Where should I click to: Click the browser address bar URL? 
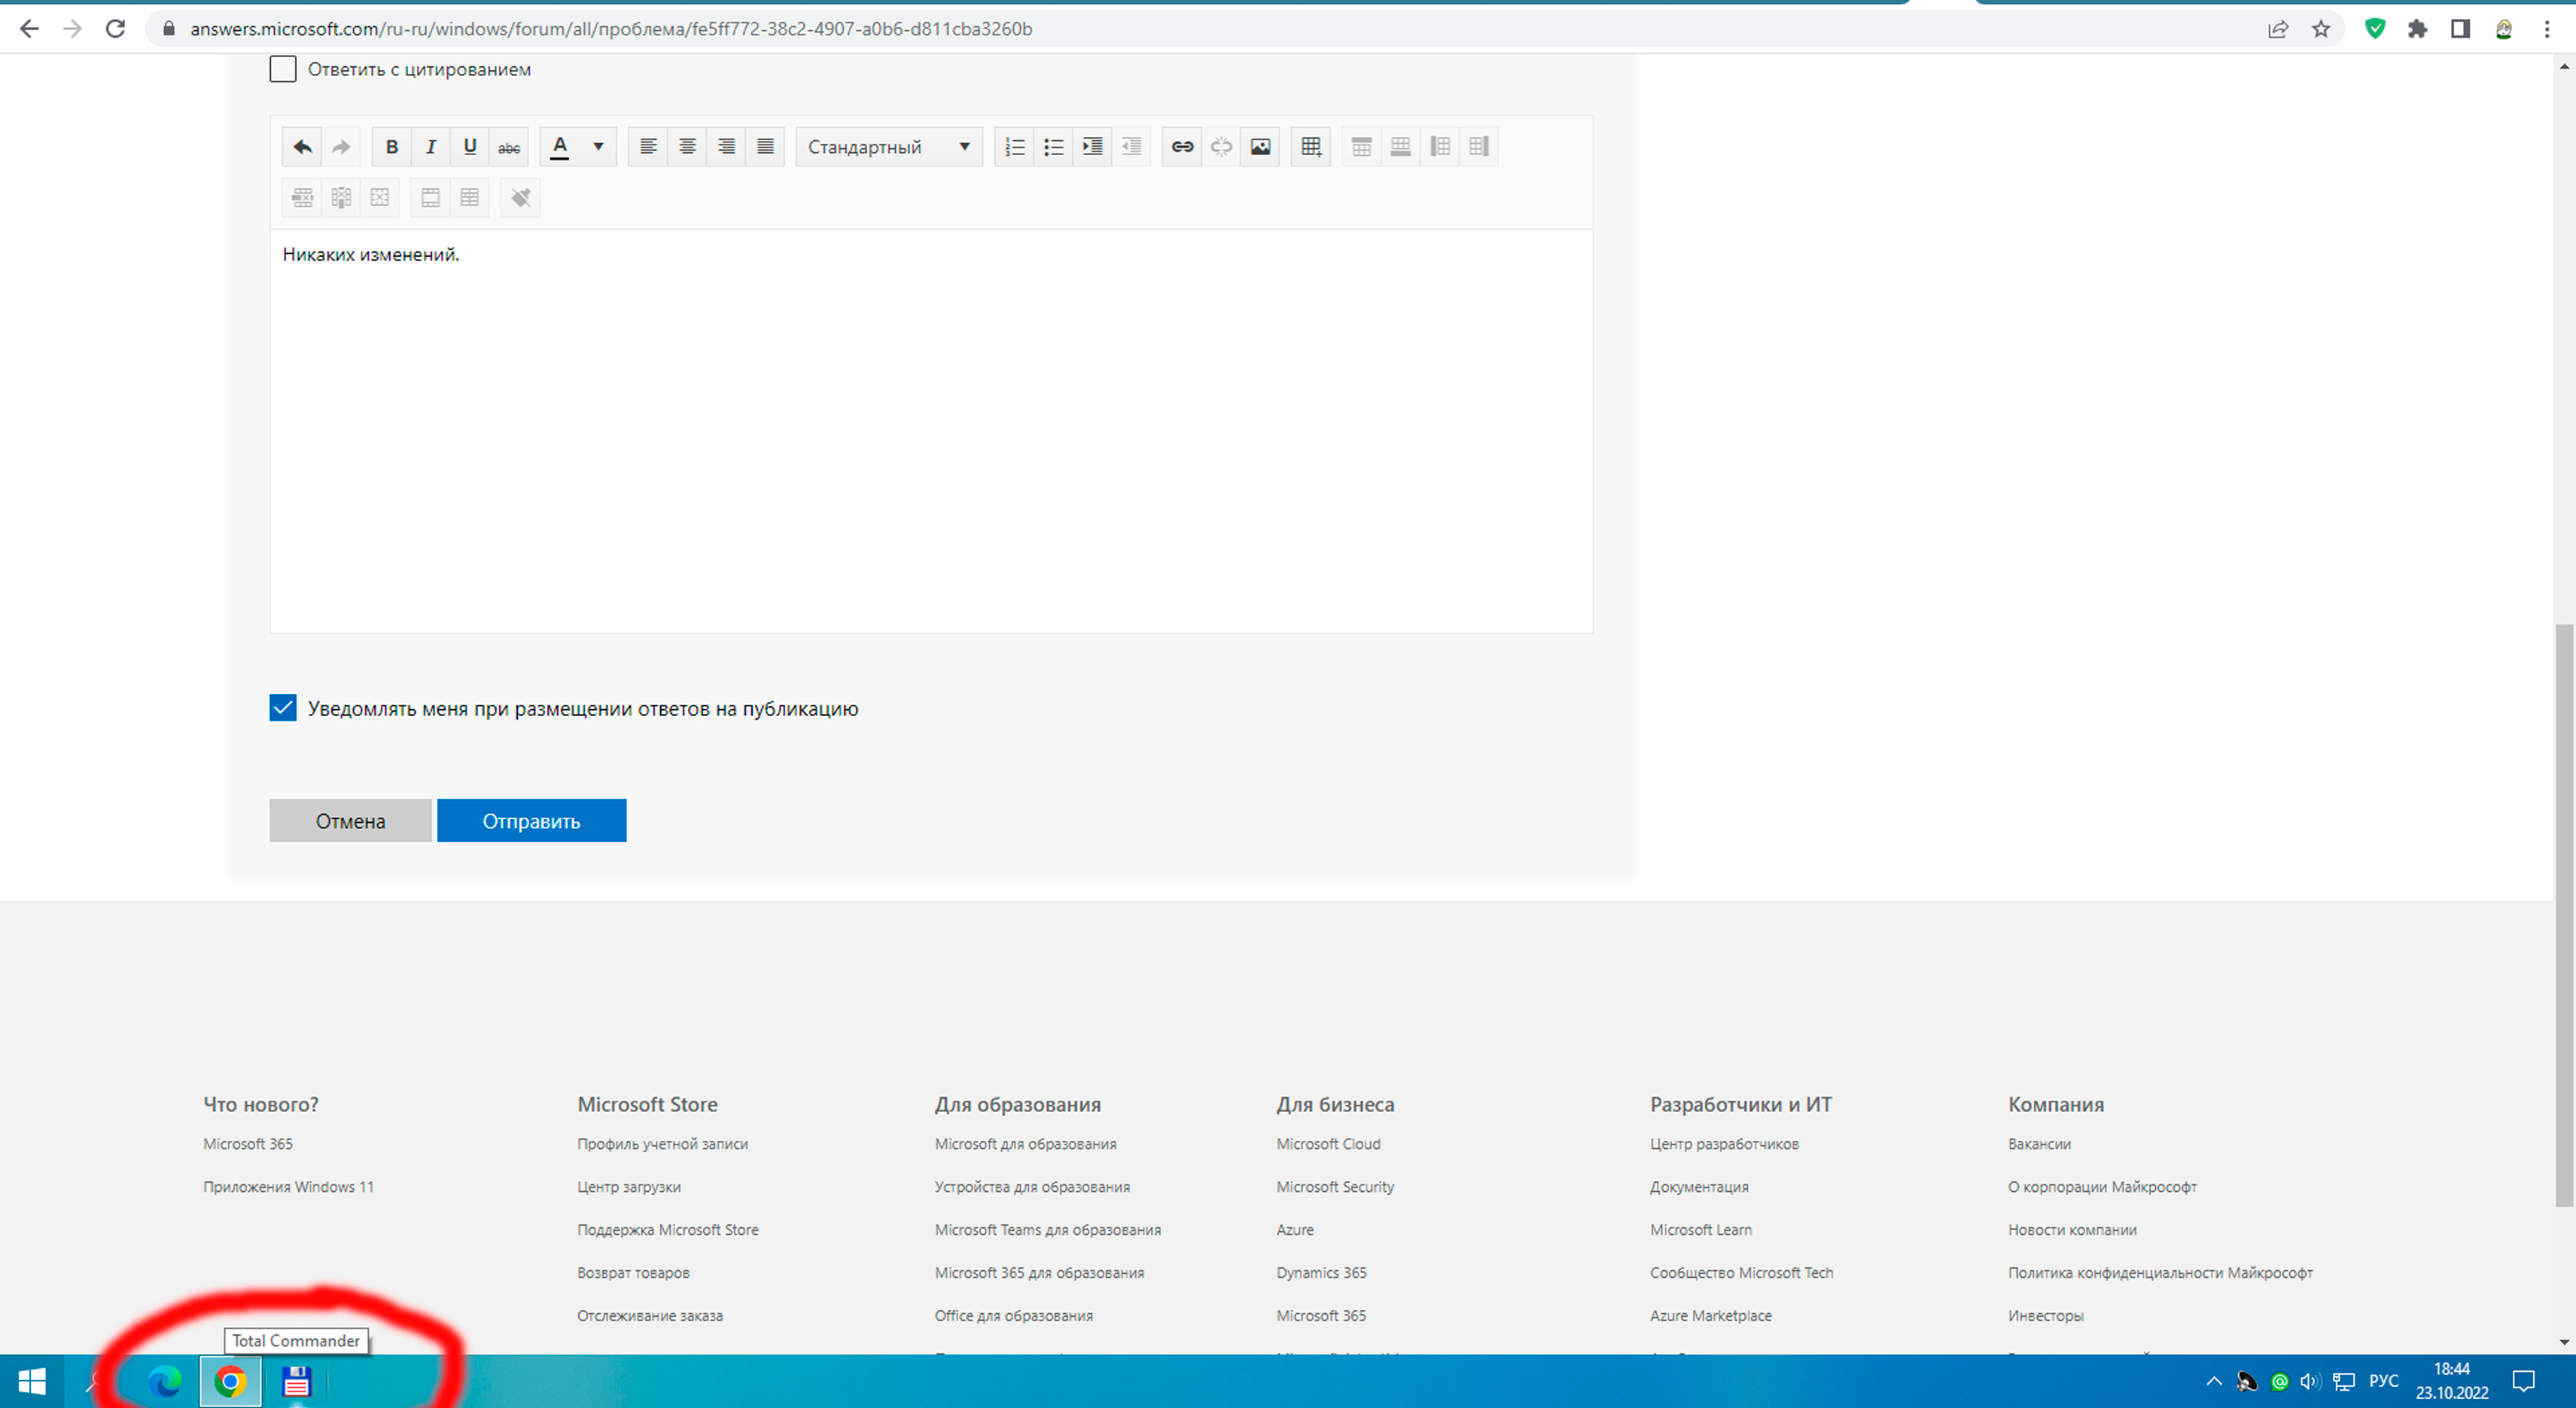click(x=611, y=29)
